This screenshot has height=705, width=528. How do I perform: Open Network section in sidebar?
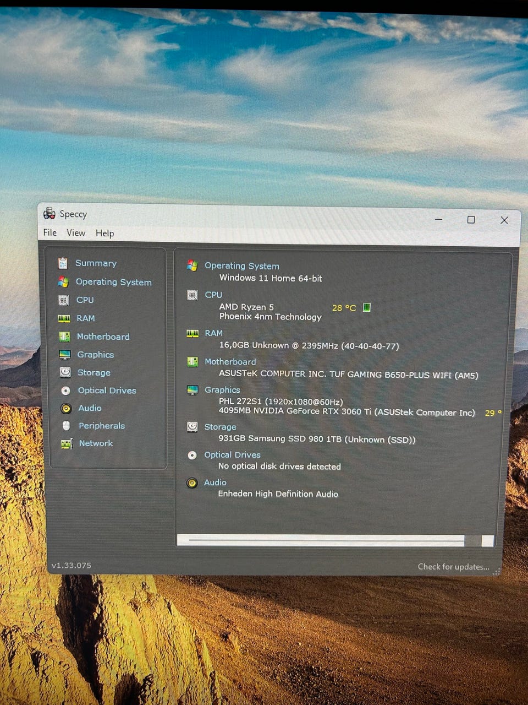point(96,443)
